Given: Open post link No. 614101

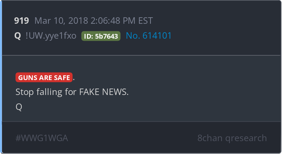Looking at the screenshot, I should pos(148,36).
